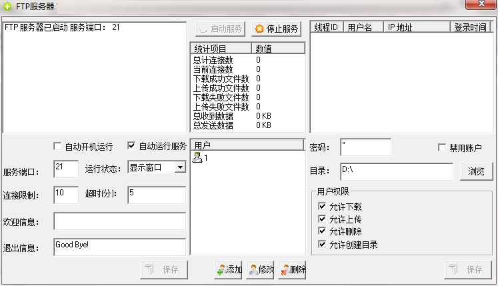Image resolution: width=498 pixels, height=286 pixels.
Task: Click the password (密码) input field
Action: (365, 147)
